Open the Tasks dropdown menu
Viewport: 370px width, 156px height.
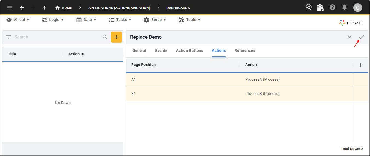tap(120, 20)
